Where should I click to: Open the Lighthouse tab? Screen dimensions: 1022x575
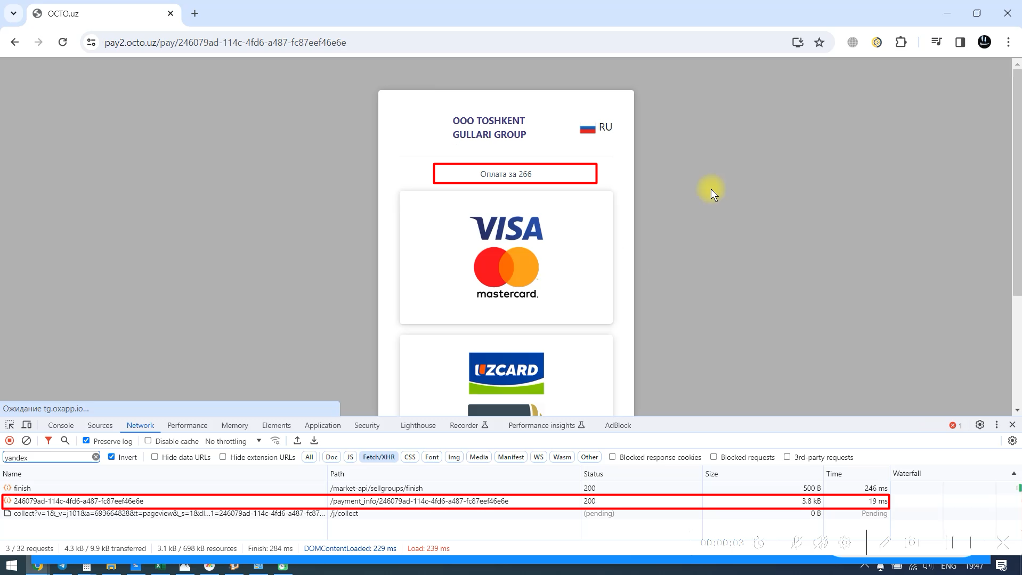coord(418,425)
